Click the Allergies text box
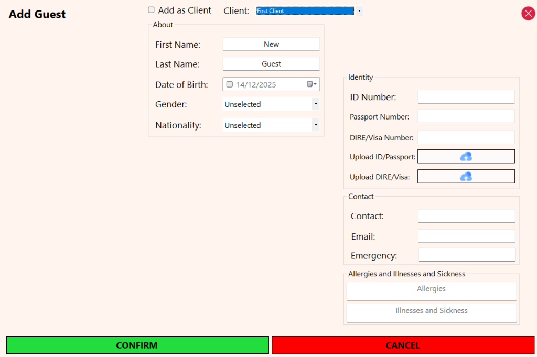This screenshot has height=357, width=537. click(431, 290)
